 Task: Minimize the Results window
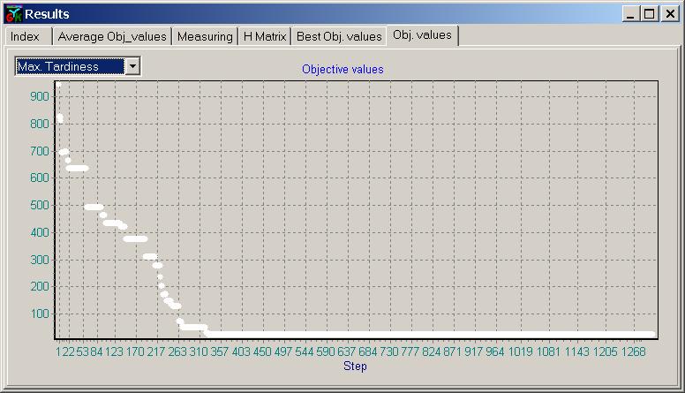(630, 14)
